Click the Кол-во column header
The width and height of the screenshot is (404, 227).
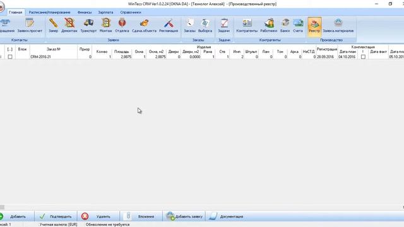(x=102, y=52)
